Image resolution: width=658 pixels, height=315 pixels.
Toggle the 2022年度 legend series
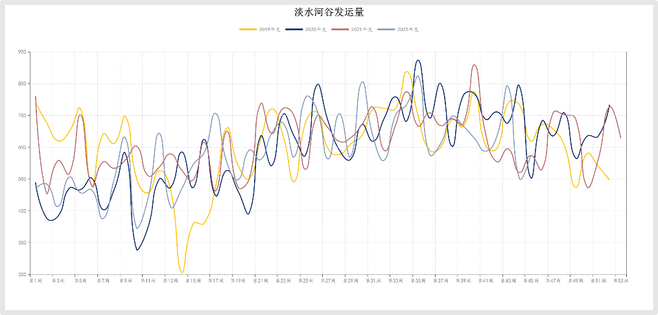398,29
